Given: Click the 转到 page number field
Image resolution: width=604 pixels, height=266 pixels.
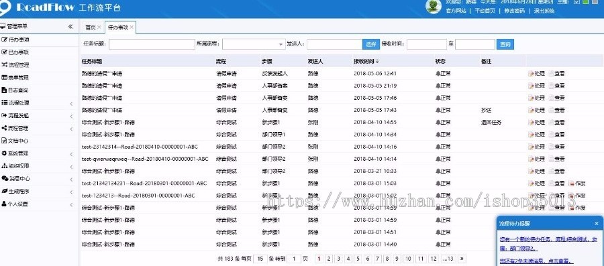Looking at the screenshot, I should pyautogui.click(x=294, y=259).
